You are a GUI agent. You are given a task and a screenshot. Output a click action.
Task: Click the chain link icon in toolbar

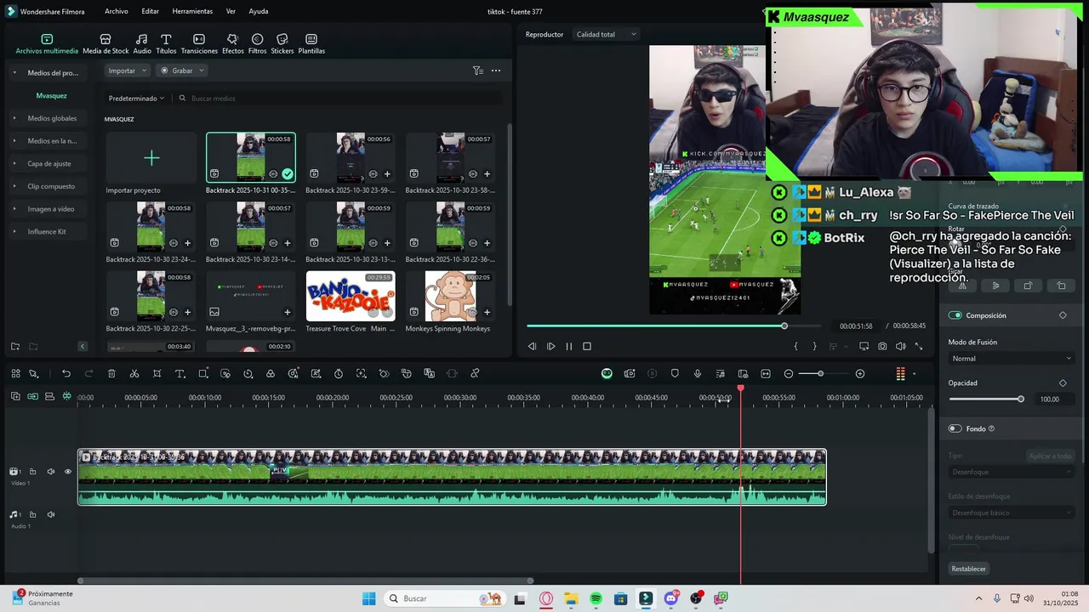[x=475, y=373]
